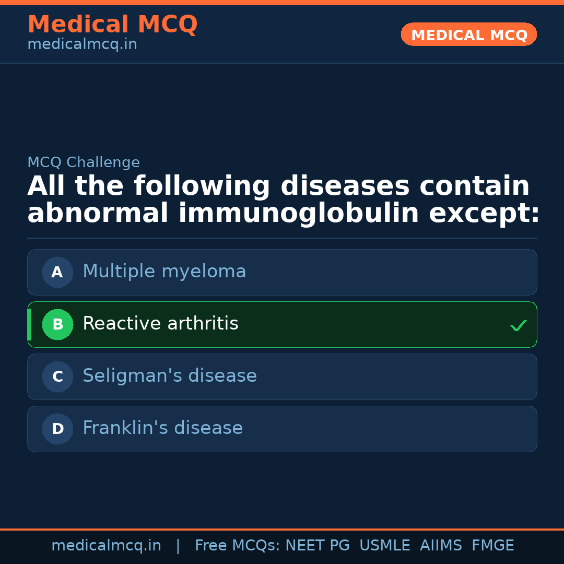Select NEET PG in the footer

(318, 546)
